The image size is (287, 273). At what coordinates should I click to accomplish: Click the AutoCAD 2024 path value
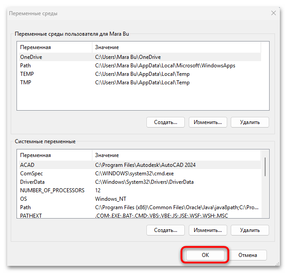[145, 165]
